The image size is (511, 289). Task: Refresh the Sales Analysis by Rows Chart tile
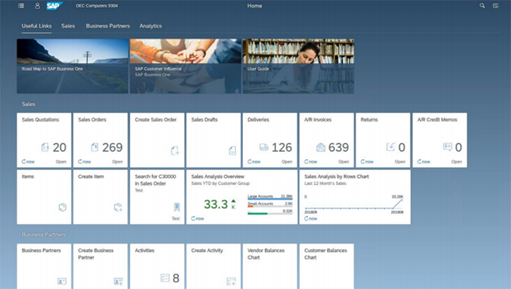(x=310, y=219)
